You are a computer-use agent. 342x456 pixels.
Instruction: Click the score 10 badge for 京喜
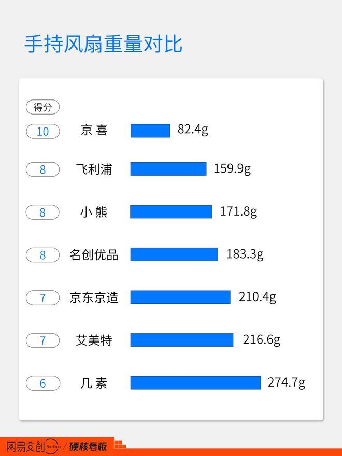click(43, 131)
